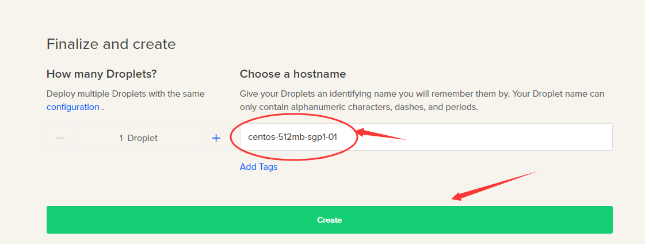Decrease Droplet count with minus icon

point(61,138)
